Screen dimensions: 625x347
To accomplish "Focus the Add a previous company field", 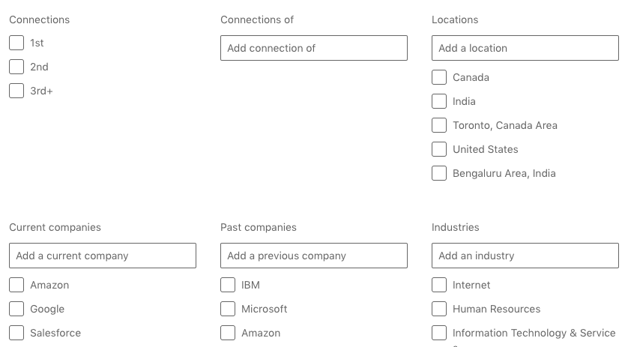I will pyautogui.click(x=313, y=256).
